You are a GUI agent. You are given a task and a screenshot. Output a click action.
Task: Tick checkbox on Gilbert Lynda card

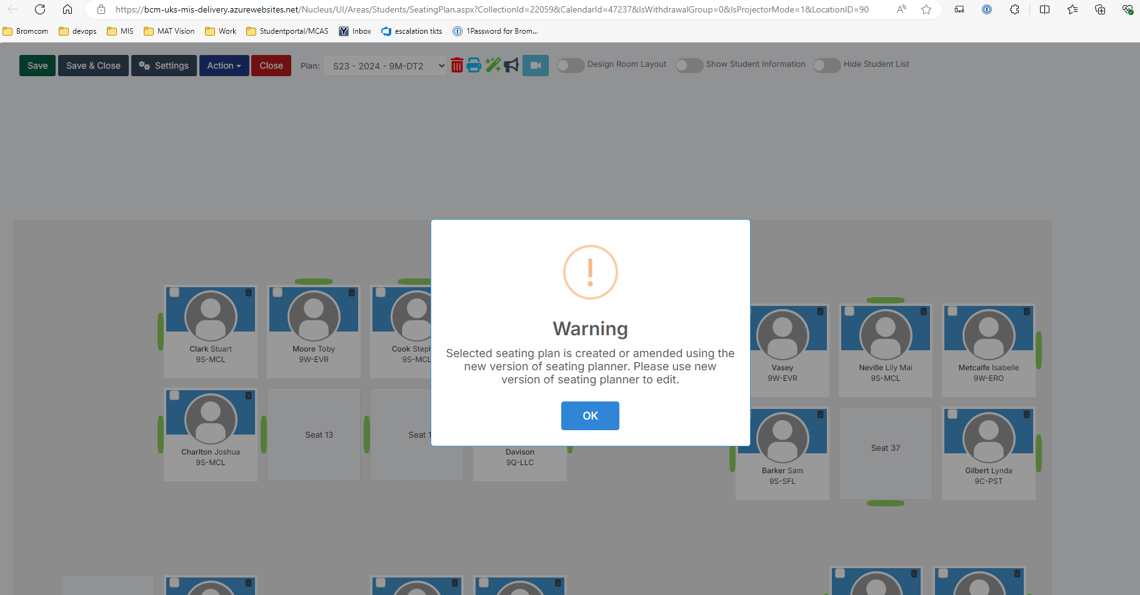pos(952,414)
